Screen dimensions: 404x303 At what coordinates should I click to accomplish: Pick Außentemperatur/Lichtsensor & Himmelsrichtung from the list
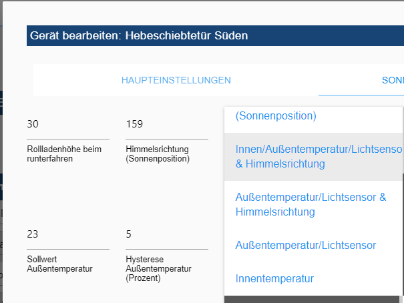311,204
